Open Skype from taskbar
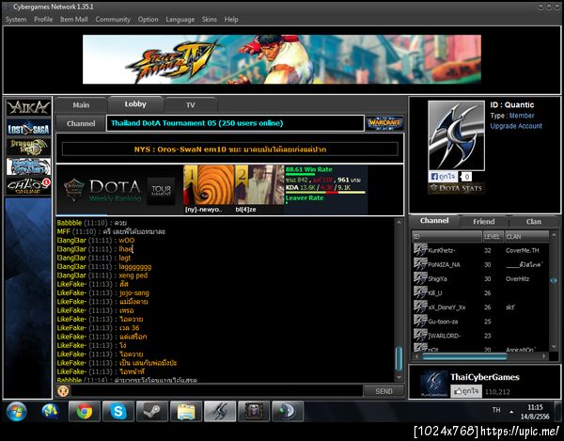 click(x=118, y=412)
